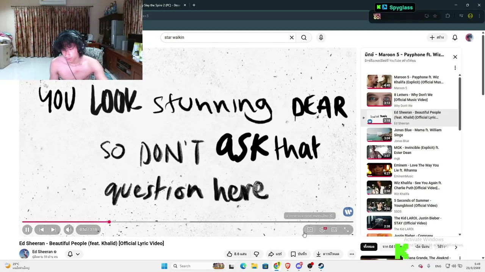Open Mix playlist three-dot options

point(455,68)
